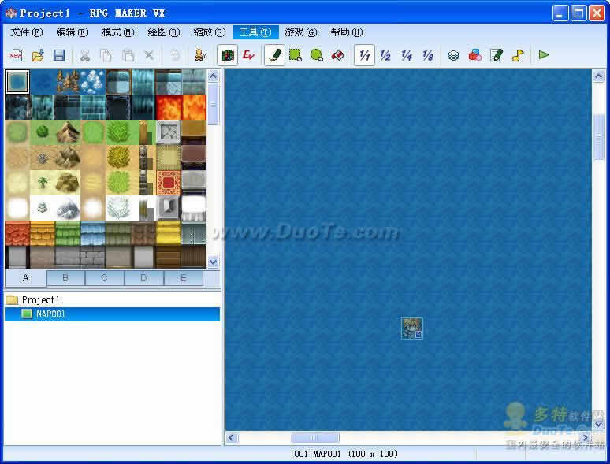Viewport: 610px width, 464px height.
Task: Switch to tileset tab B
Action: tap(65, 278)
